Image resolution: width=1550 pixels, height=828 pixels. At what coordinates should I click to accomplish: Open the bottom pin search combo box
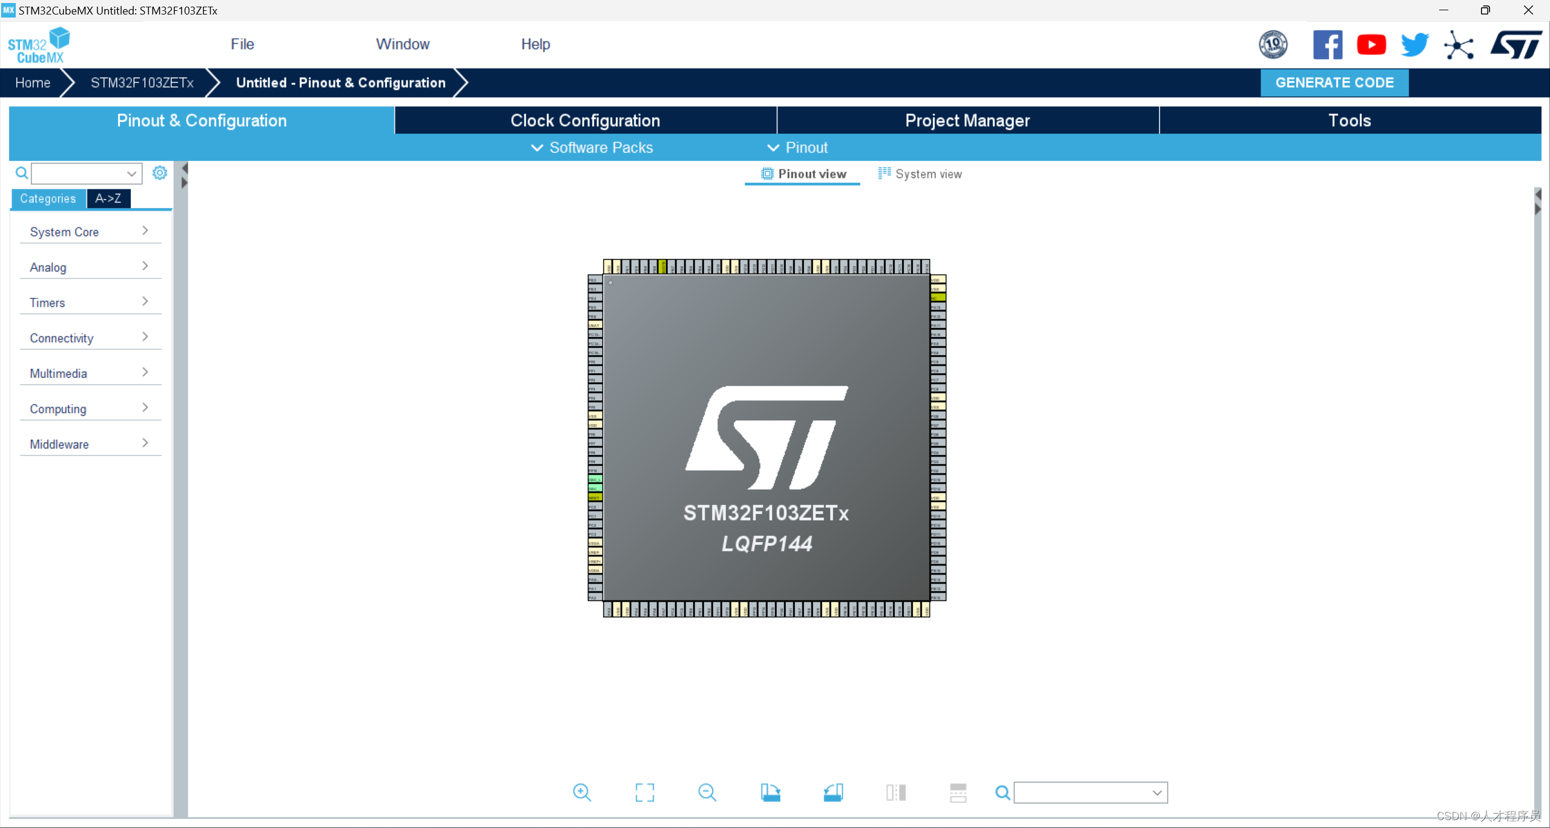(x=1090, y=792)
